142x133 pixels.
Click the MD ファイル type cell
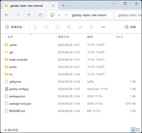pos(94,111)
